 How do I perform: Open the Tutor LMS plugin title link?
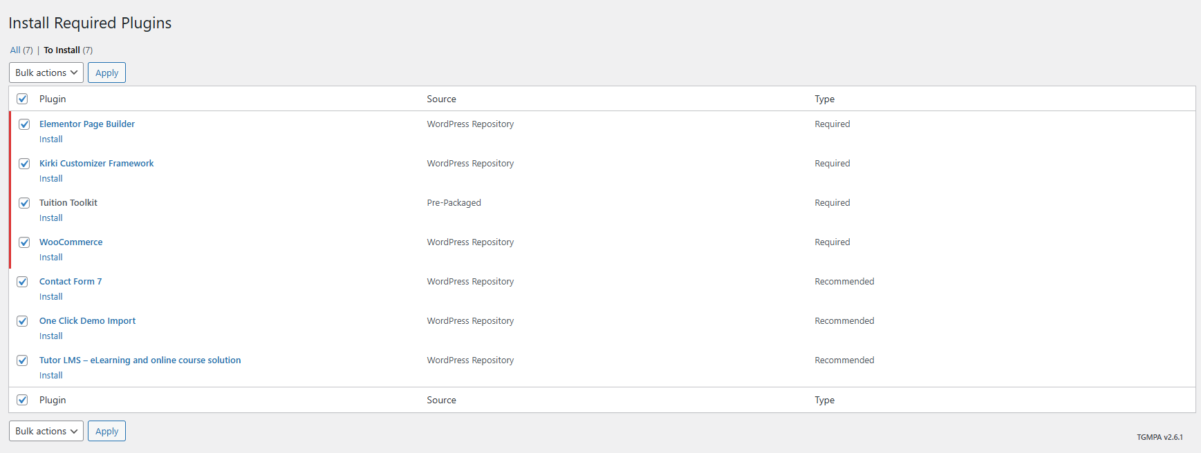(140, 360)
